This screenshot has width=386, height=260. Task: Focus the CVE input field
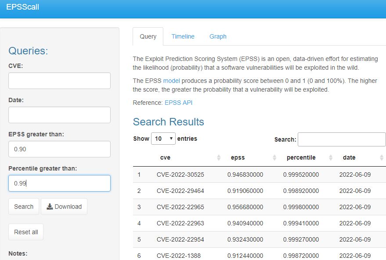pos(59,81)
